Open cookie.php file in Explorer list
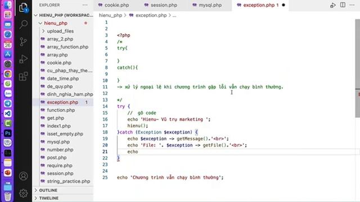Image resolution: width=360 pixels, height=202 pixels. point(59,62)
